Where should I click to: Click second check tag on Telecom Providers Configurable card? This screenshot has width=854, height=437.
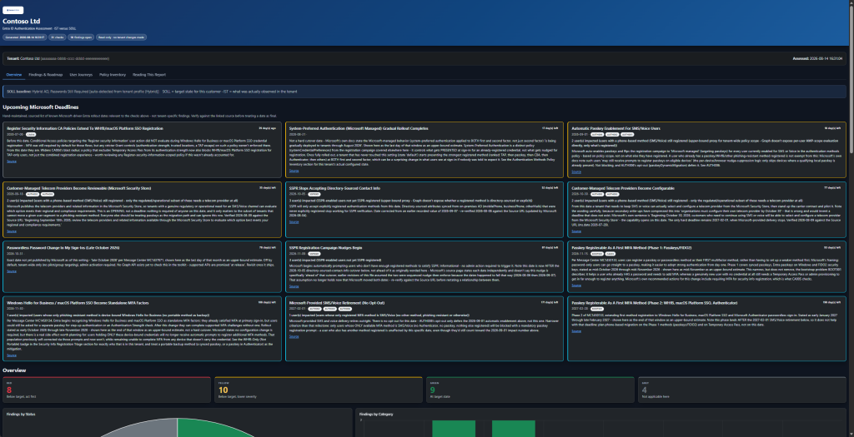point(612,194)
